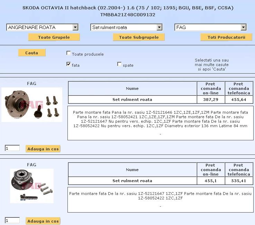Open the FAG manufacturer dropdown
Viewport: 255px width, 225px height.
pyautogui.click(x=210, y=27)
